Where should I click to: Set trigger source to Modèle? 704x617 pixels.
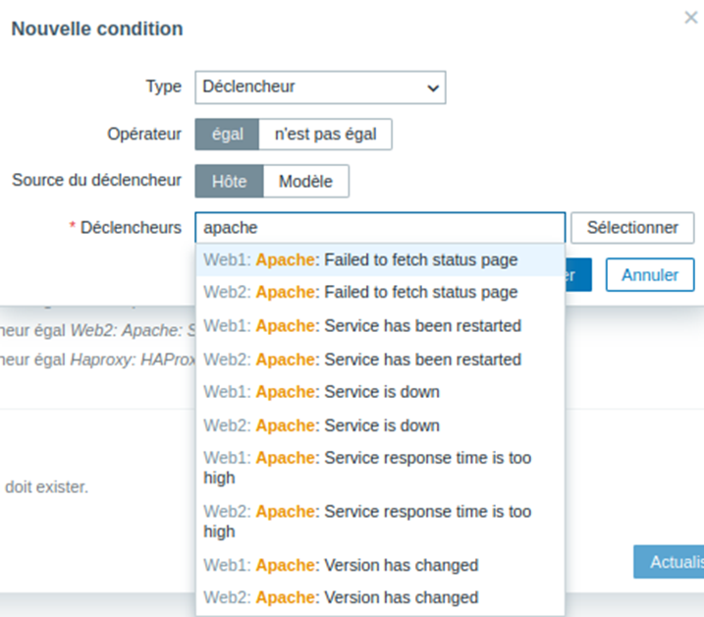point(305,181)
